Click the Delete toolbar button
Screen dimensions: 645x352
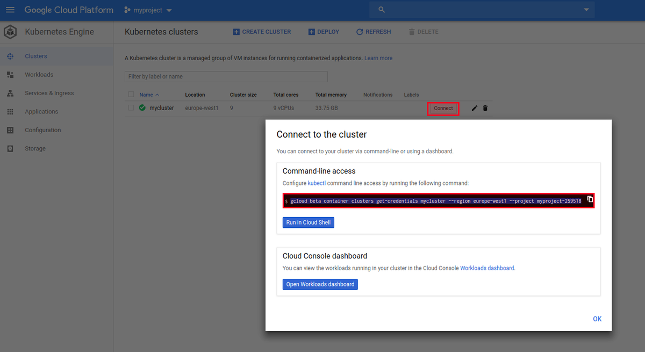(x=424, y=32)
